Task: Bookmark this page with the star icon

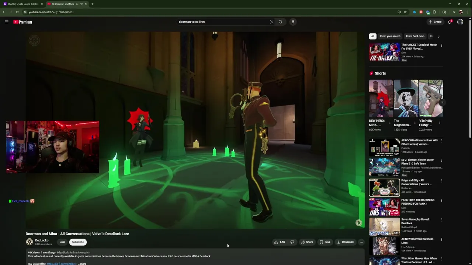Action: 405,12
